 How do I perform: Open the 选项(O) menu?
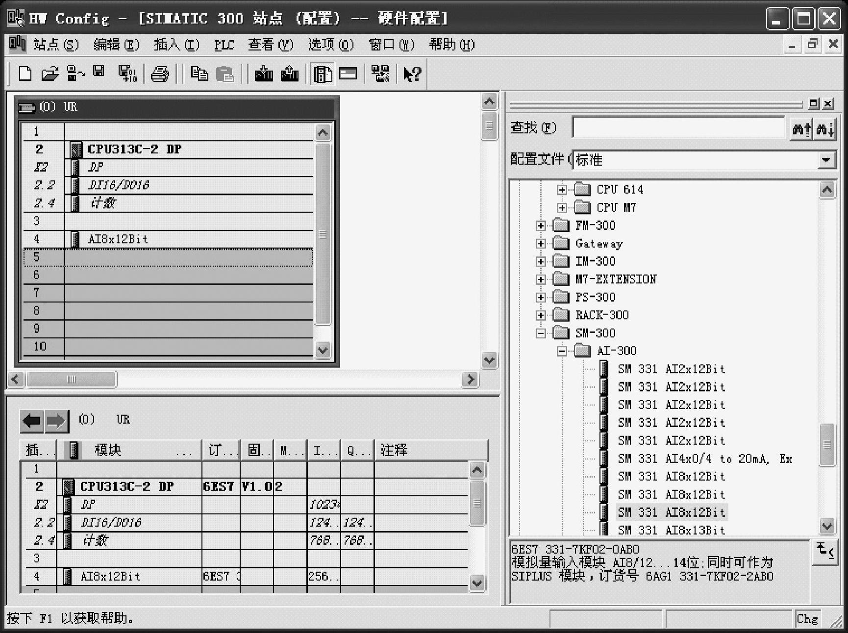pyautogui.click(x=331, y=45)
